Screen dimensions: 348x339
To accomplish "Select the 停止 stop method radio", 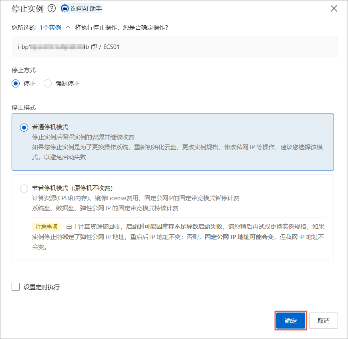I will tap(16, 83).
